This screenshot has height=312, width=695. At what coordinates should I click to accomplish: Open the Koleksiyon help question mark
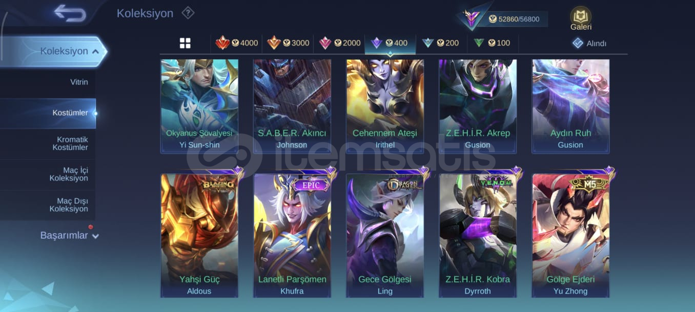pos(188,13)
